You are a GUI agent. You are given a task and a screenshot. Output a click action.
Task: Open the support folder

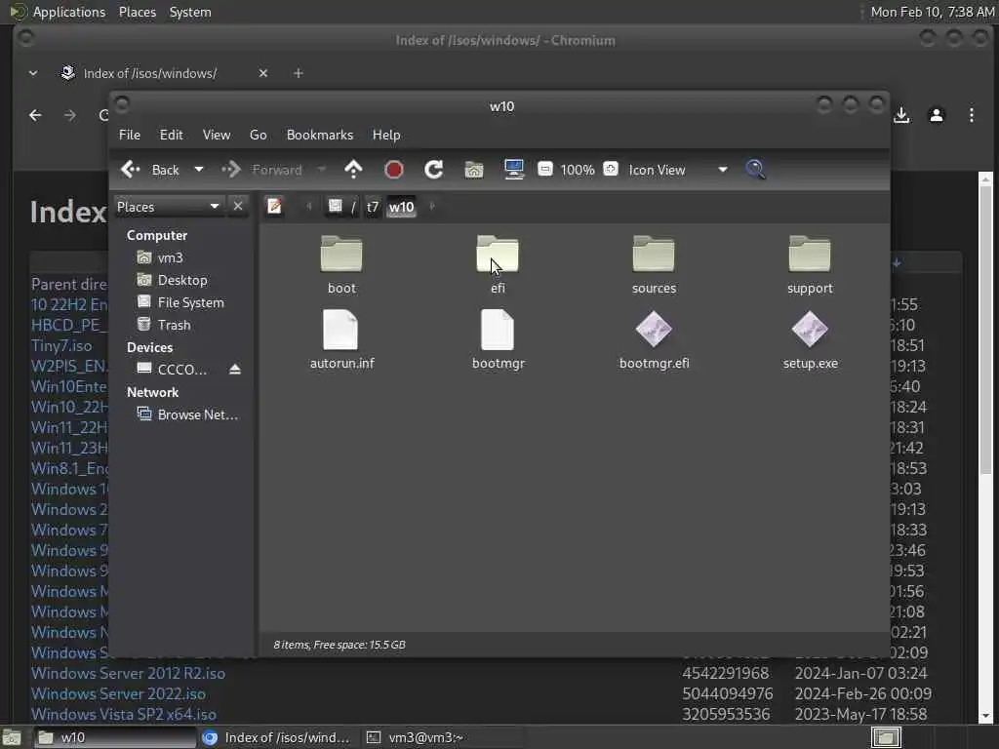click(x=810, y=265)
